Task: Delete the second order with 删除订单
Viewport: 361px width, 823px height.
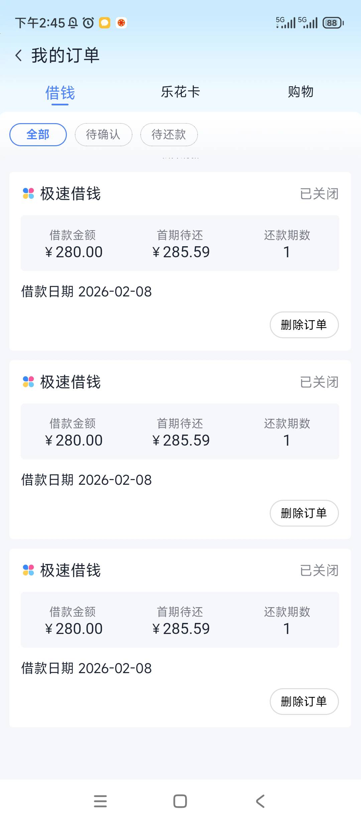Action: 304,513
